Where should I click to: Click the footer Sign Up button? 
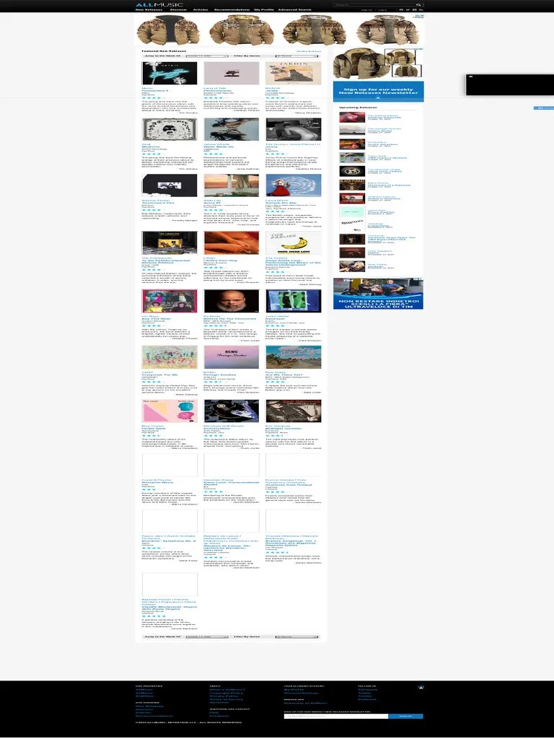405,717
